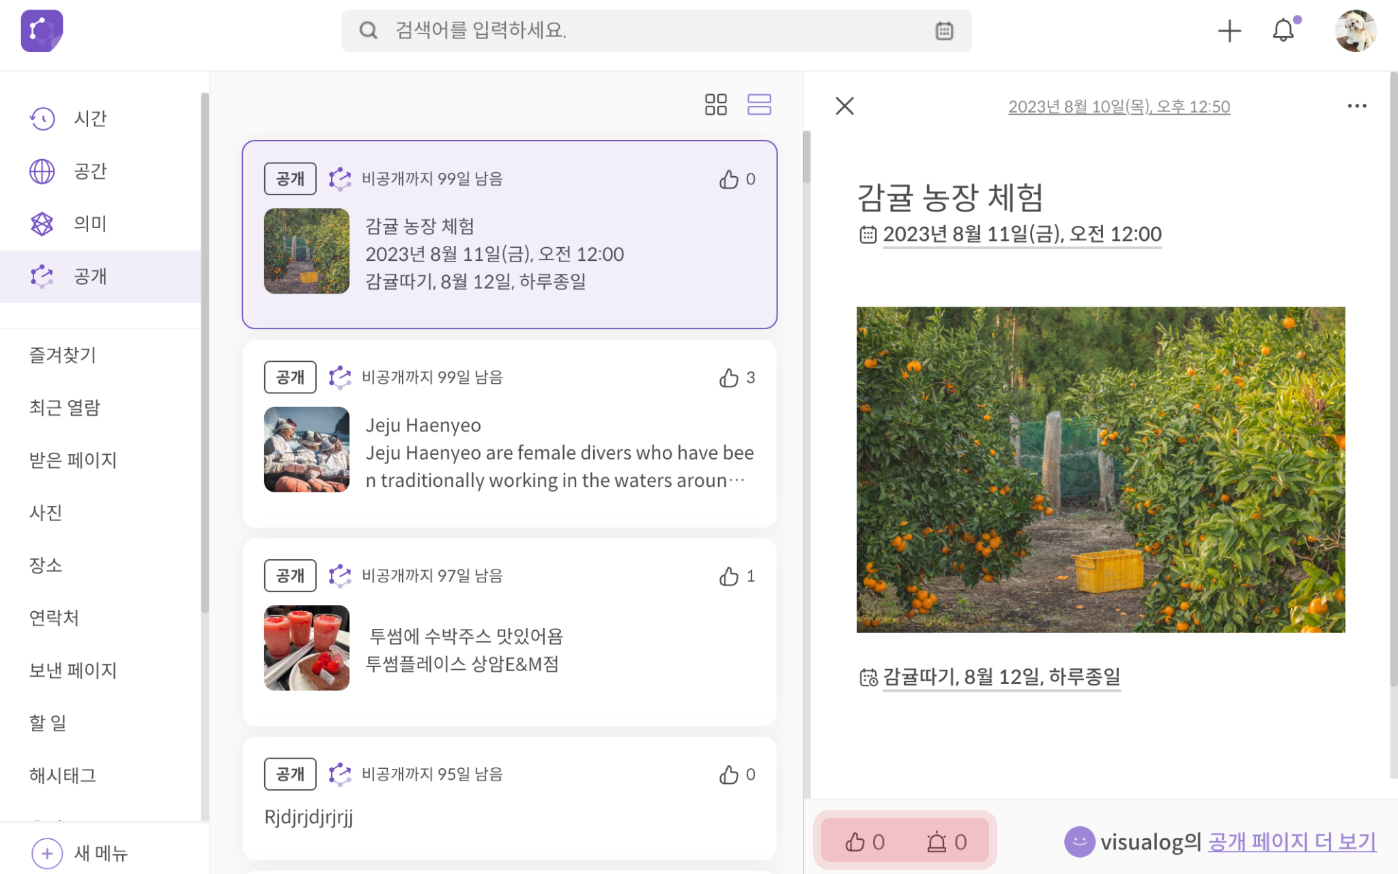Click the plus icon to create page
Viewport: 1398px width, 874px height.
coord(1229,31)
